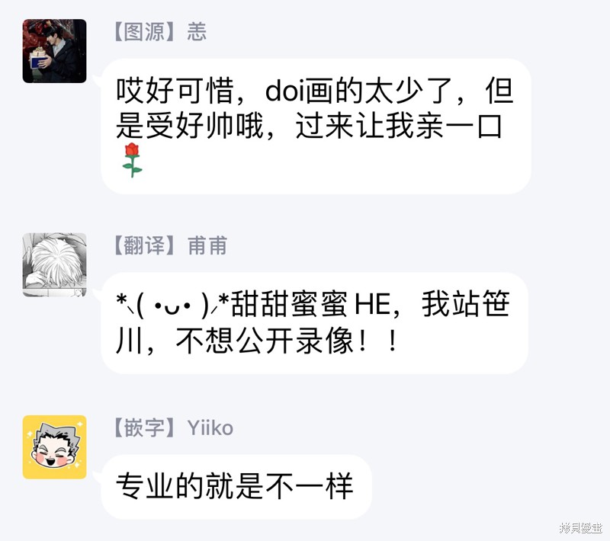
Task: Click the 【图源】 role tag
Action: click(145, 31)
